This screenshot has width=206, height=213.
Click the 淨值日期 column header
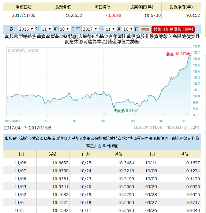pyautogui.click(x=23, y=7)
